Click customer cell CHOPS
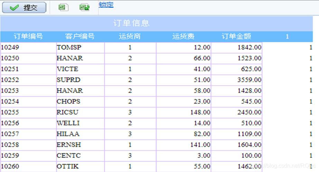 (x=81, y=102)
